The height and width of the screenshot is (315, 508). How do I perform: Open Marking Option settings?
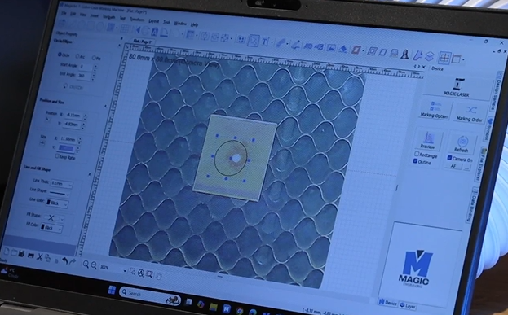435,110
